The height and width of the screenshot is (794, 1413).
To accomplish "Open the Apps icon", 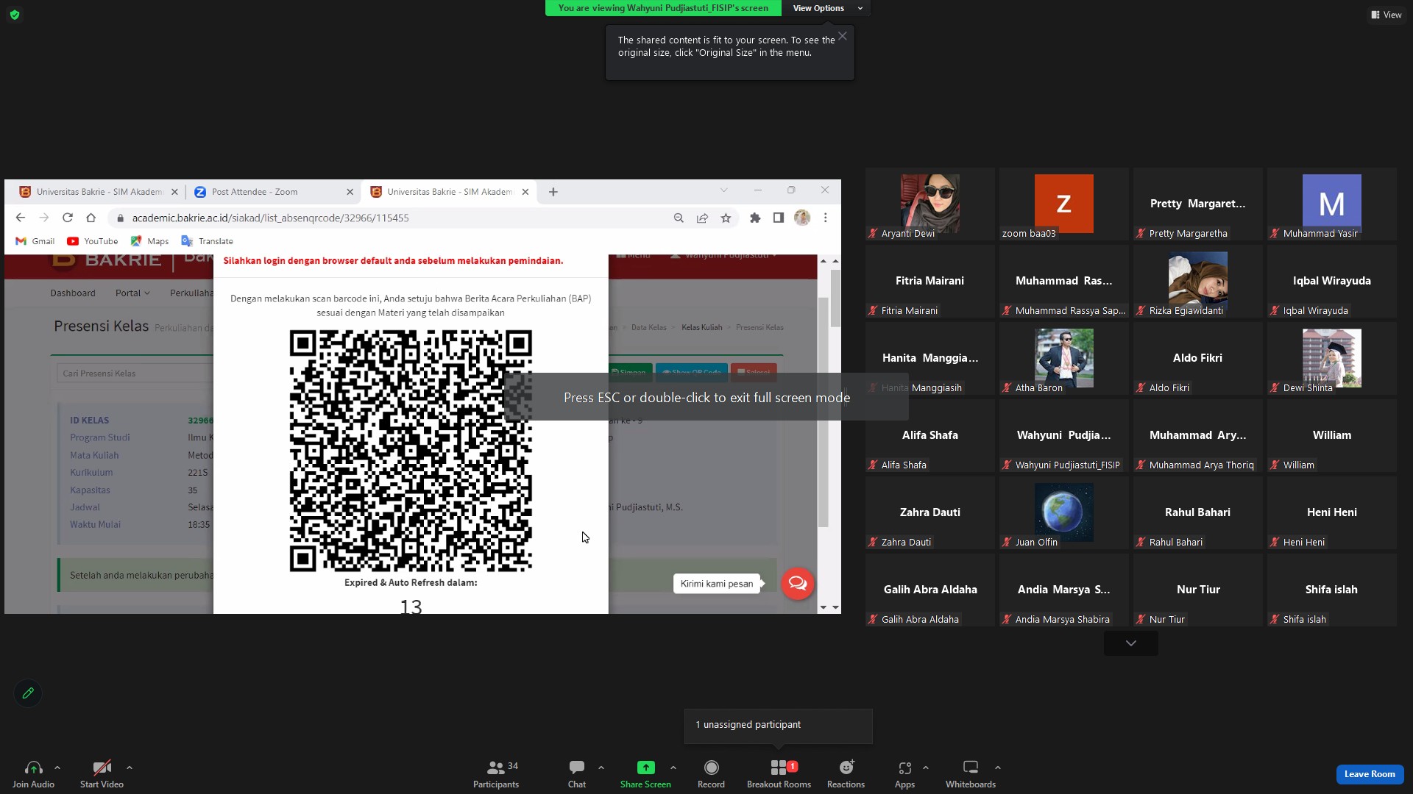I will pyautogui.click(x=904, y=768).
